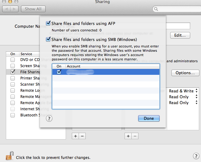This screenshot has width=201, height=162.
Task: Uncheck Share files and folders using SMB
Action: coord(48,39)
